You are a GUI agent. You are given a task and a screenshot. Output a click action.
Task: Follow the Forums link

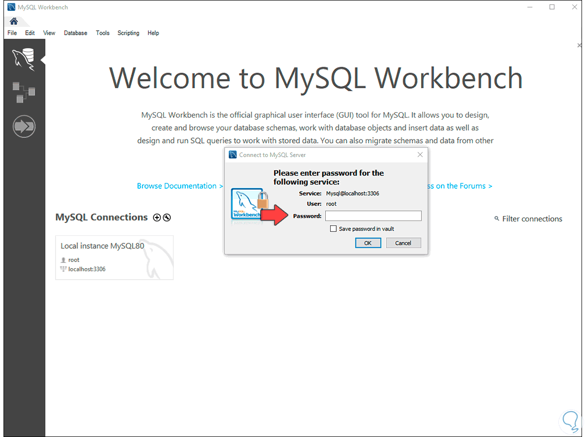[460, 186]
